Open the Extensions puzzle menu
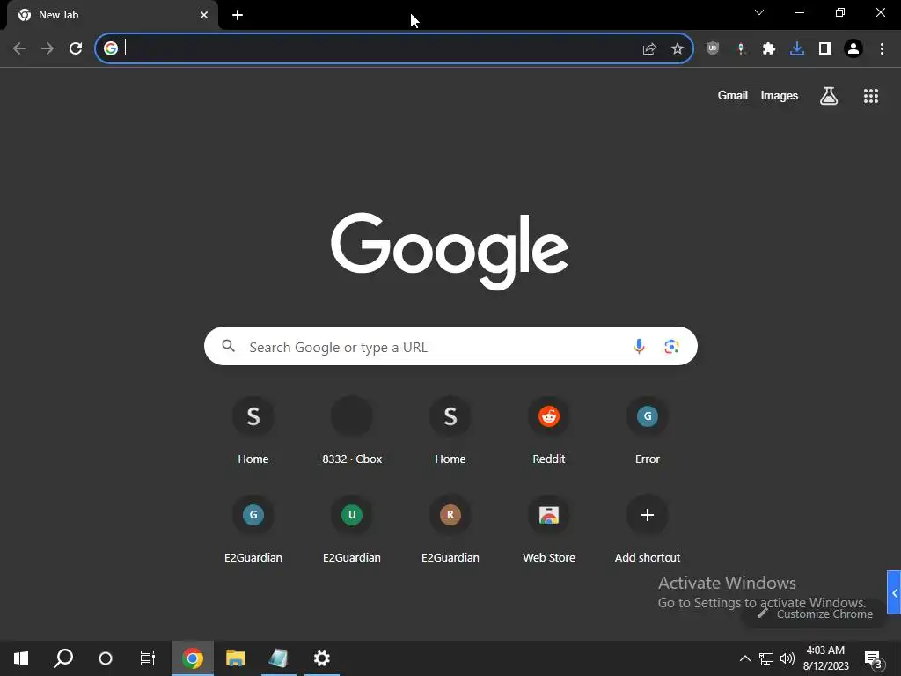 coord(769,48)
